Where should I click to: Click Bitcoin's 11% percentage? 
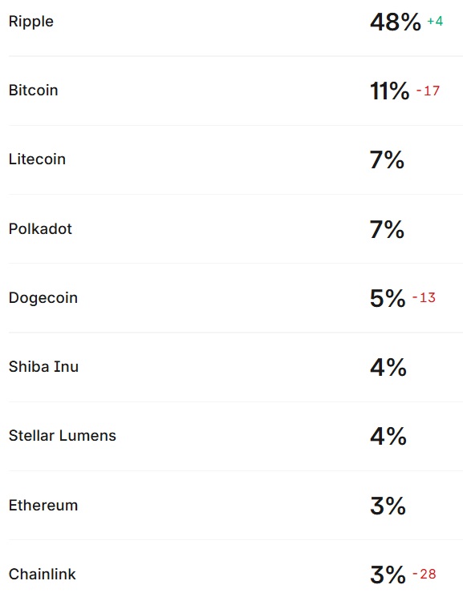[389, 91]
